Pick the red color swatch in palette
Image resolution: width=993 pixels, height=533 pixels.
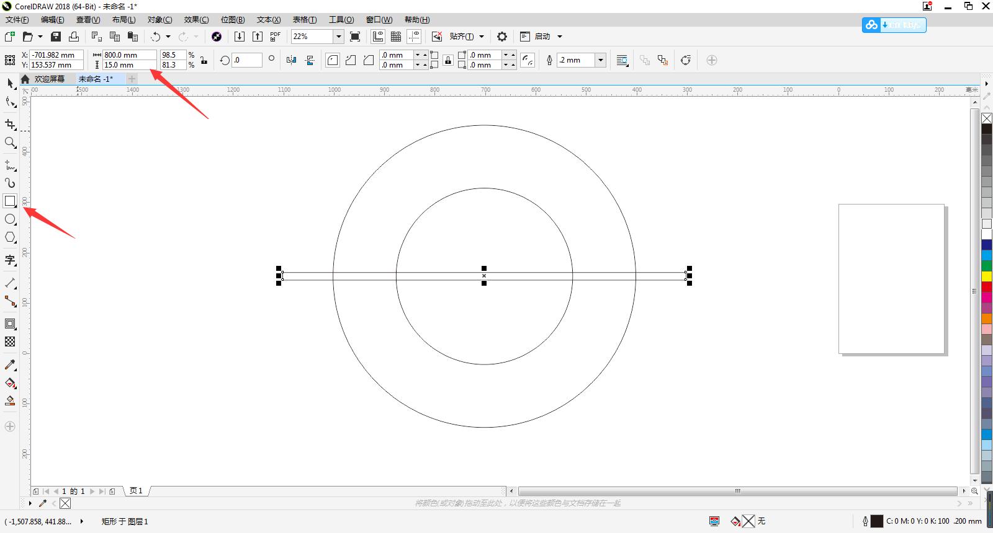pos(986,287)
